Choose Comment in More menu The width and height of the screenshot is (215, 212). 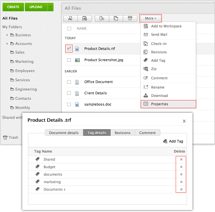coord(168,78)
